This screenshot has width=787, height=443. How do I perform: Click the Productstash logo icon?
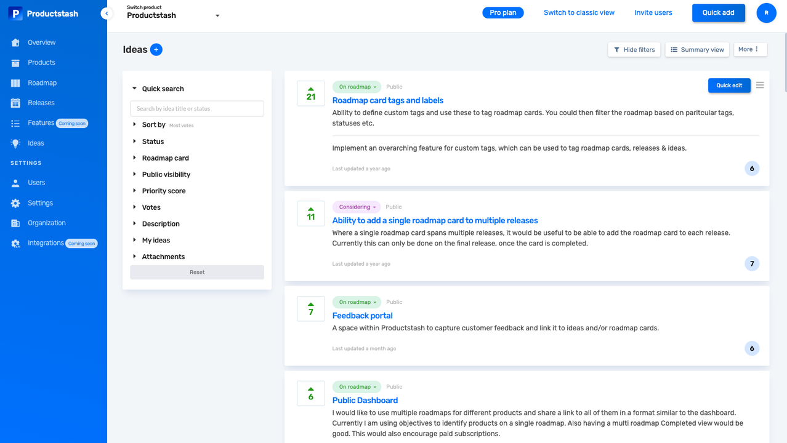point(15,14)
